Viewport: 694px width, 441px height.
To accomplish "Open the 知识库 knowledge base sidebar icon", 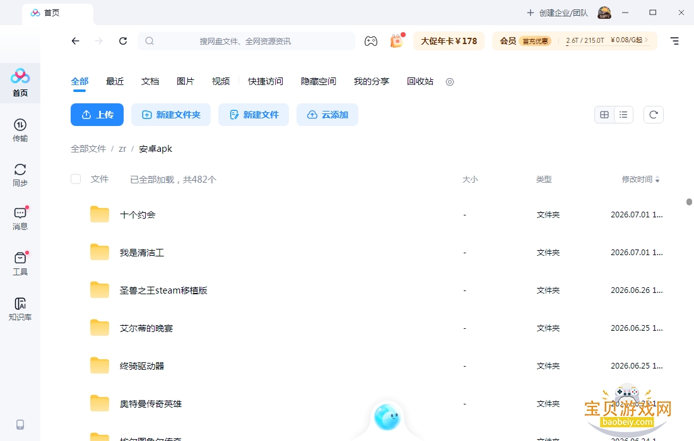I will click(20, 309).
